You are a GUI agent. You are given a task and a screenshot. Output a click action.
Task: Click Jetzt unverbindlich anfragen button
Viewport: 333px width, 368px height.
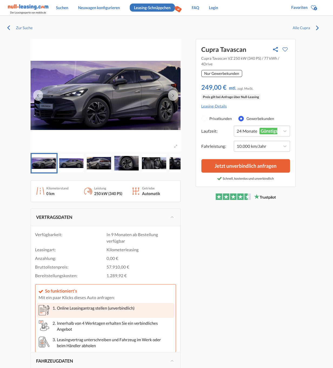click(x=245, y=166)
